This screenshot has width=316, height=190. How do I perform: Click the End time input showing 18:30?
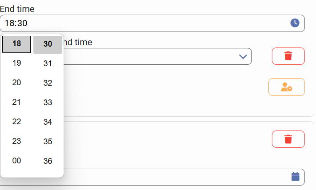[x=142, y=23]
